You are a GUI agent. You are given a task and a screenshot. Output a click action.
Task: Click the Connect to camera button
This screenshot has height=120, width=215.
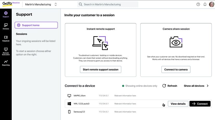click(176, 70)
